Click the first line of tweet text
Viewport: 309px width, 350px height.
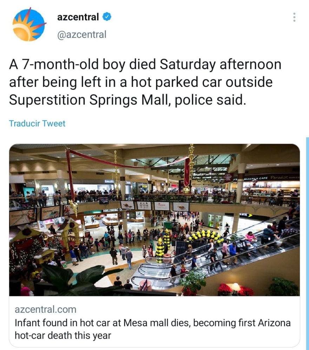(x=145, y=65)
